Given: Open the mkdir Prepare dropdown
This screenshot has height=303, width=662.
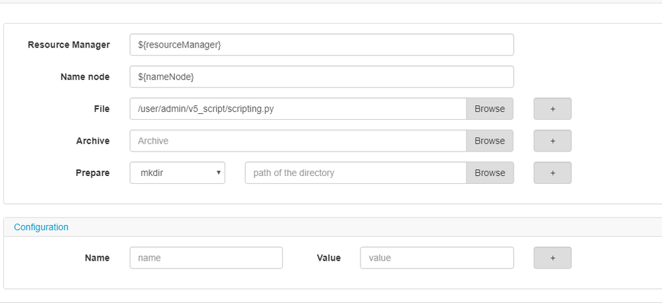Looking at the screenshot, I should tap(178, 173).
